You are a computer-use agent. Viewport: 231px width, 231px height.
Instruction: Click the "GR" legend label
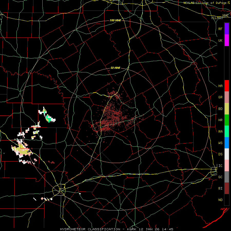[220, 97]
